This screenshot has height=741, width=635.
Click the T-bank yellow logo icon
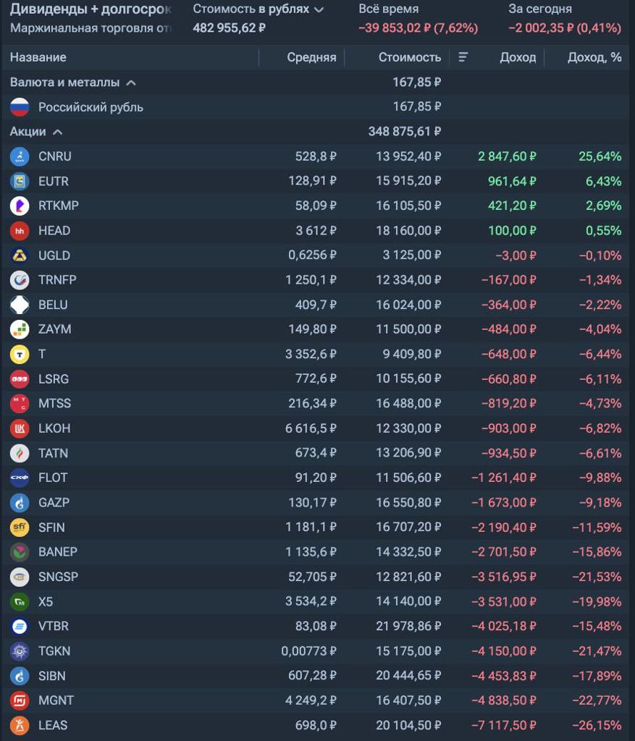[x=20, y=354]
